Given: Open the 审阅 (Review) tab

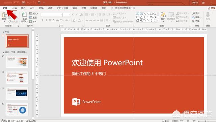Looking at the screenshot, I should 75,8.
